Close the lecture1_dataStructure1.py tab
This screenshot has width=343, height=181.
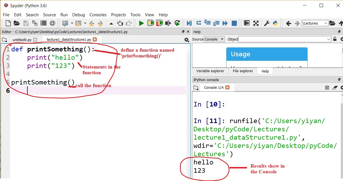95,40
